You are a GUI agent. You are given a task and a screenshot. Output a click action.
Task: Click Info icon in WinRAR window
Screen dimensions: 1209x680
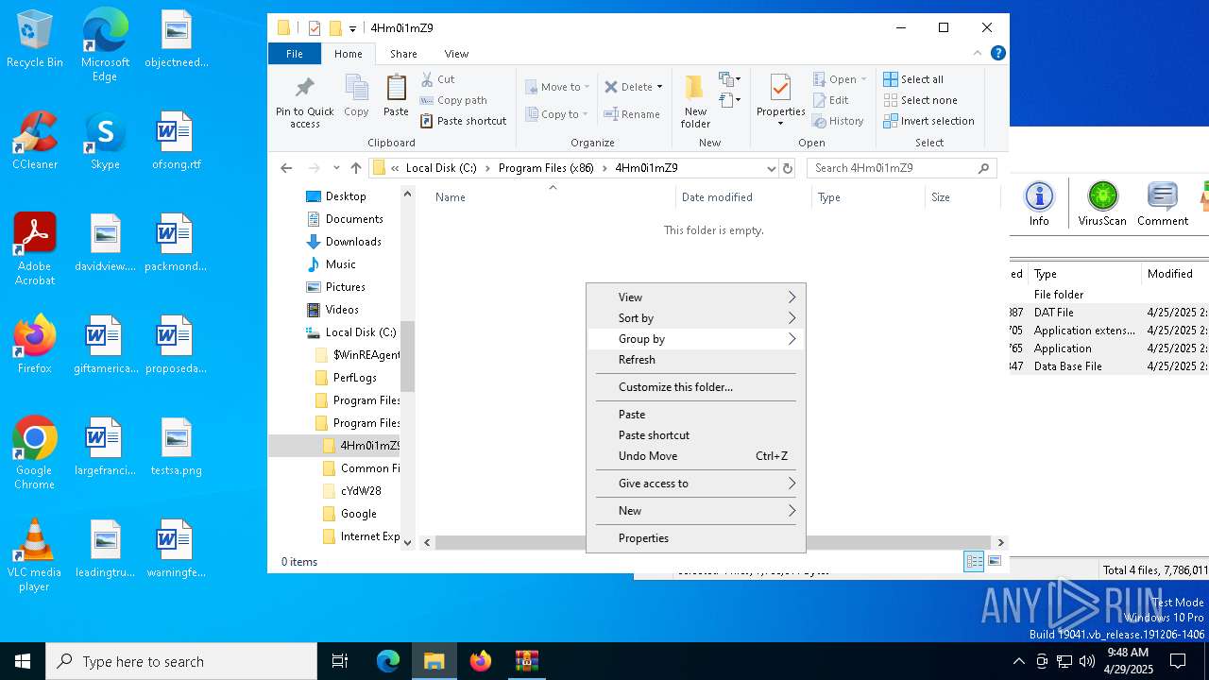1039,204
